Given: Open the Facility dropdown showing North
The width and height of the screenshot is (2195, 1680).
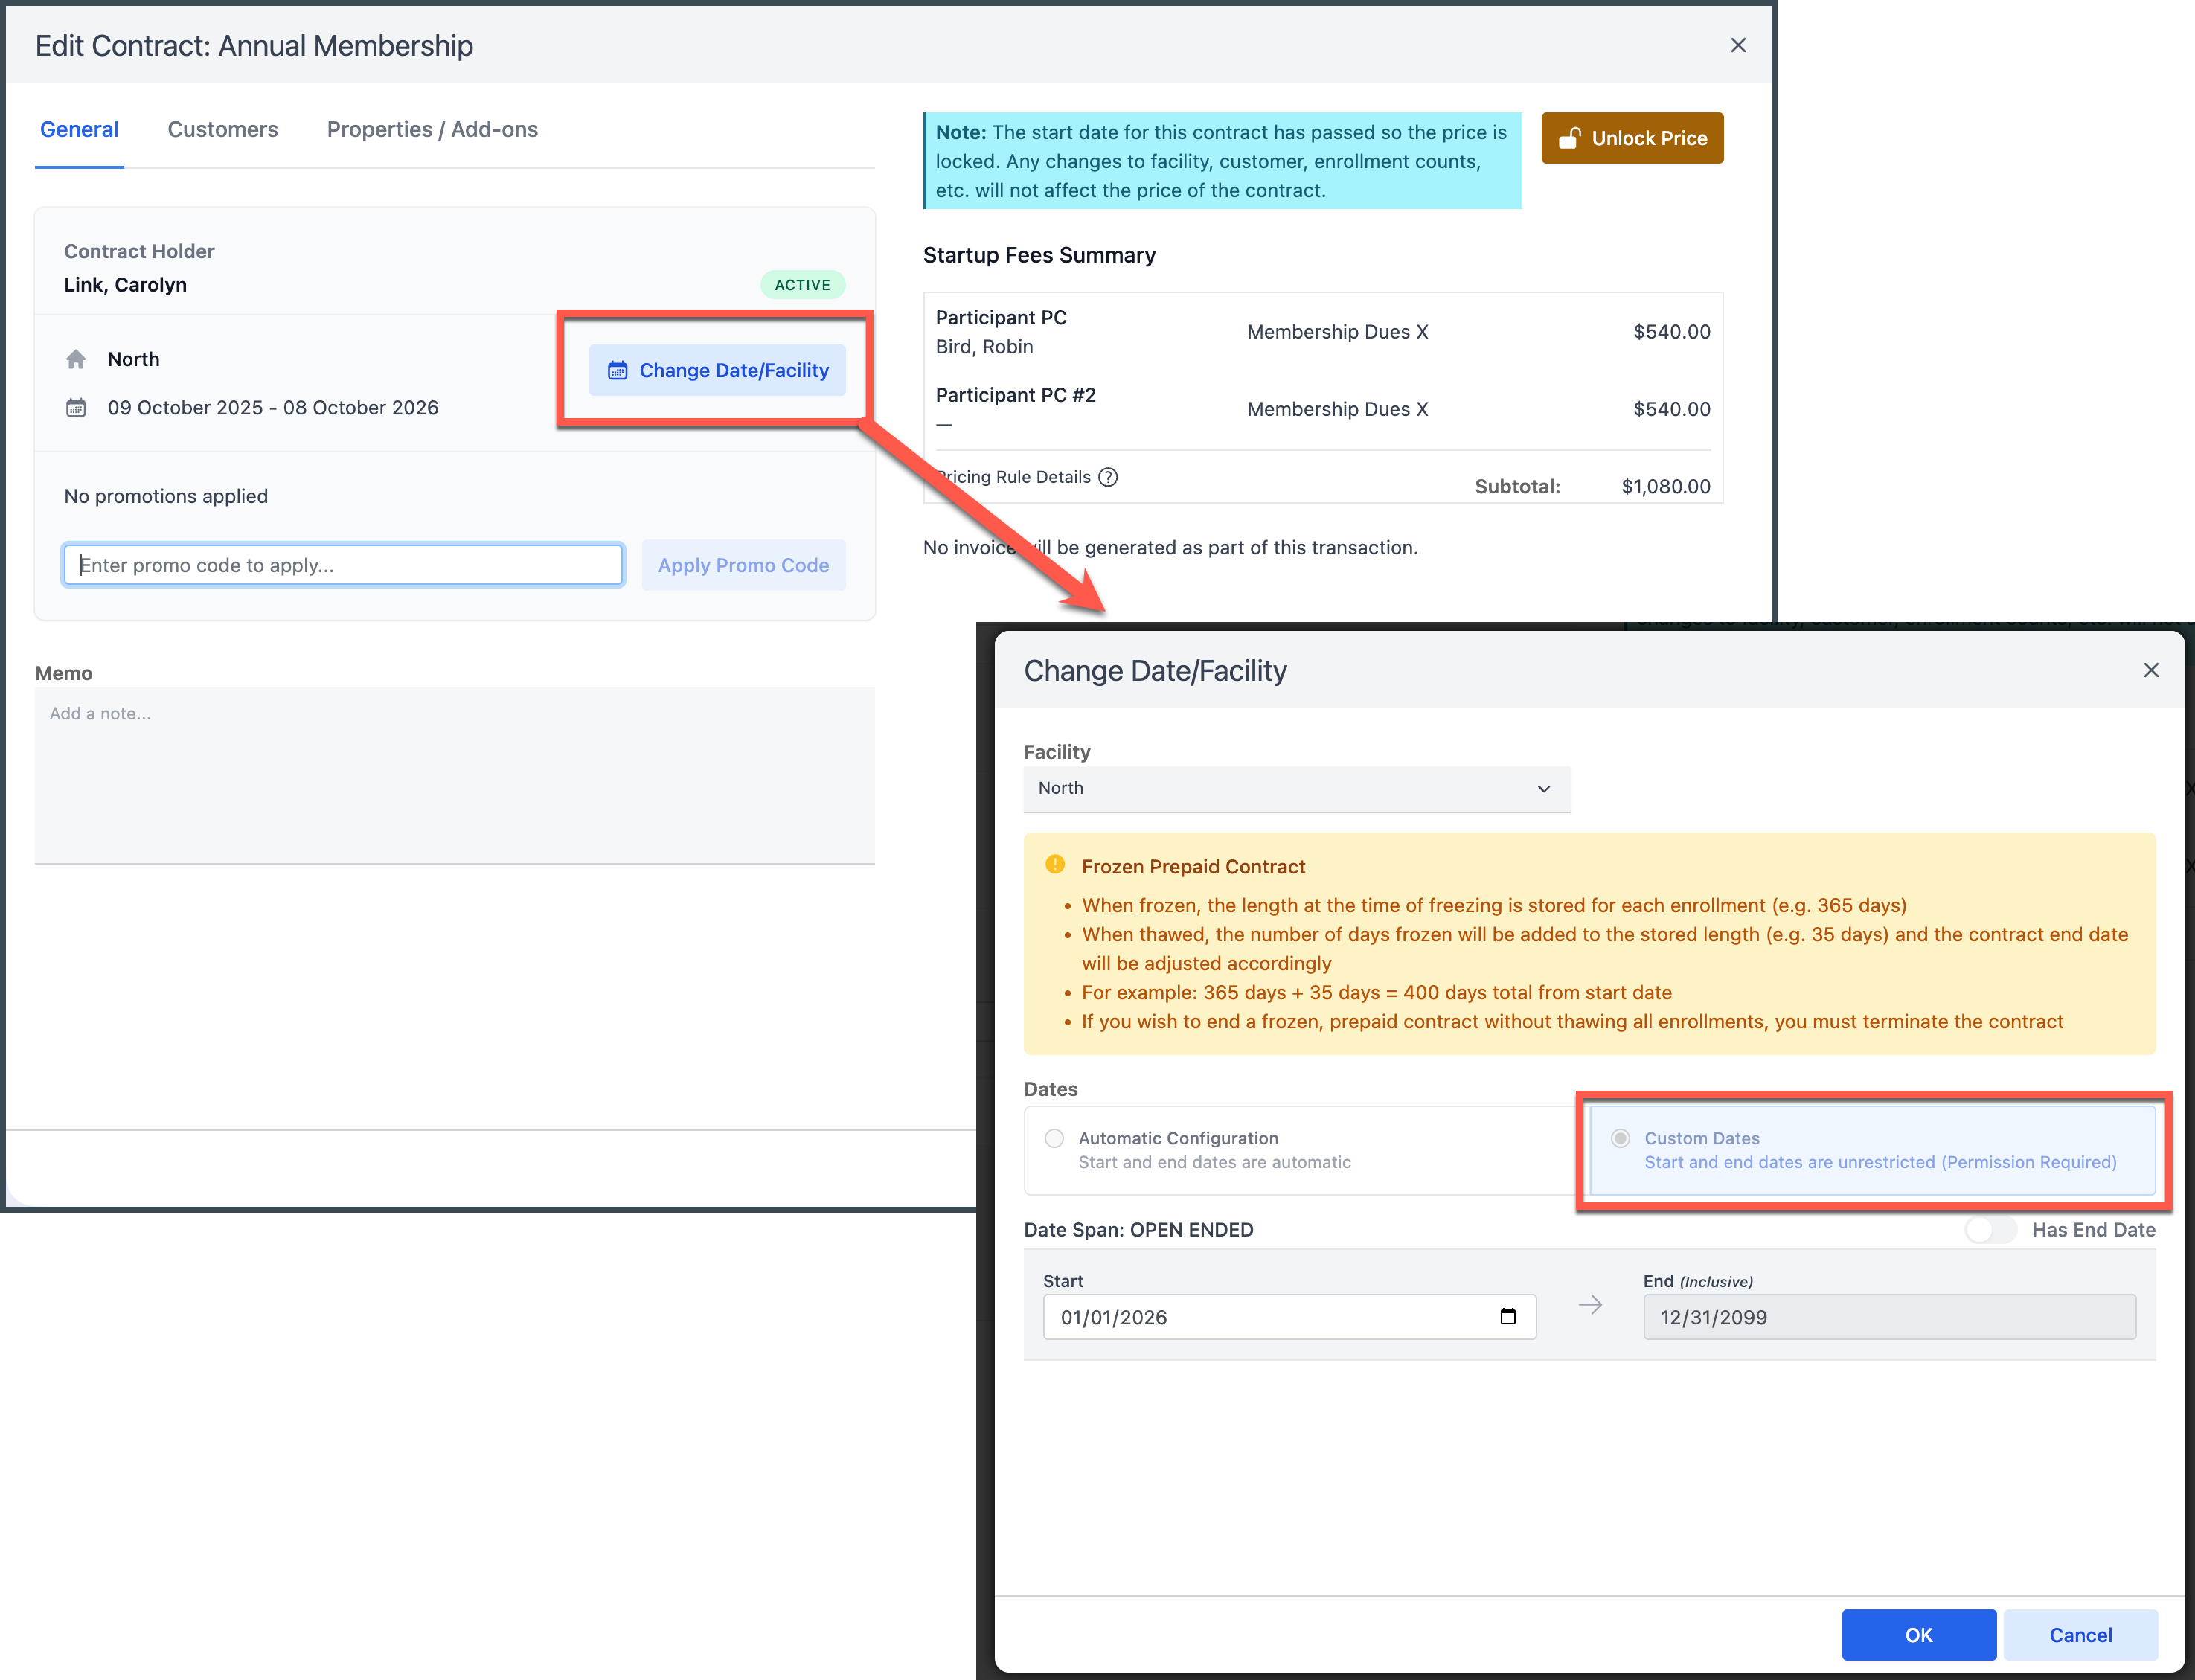Looking at the screenshot, I should tap(1296, 788).
